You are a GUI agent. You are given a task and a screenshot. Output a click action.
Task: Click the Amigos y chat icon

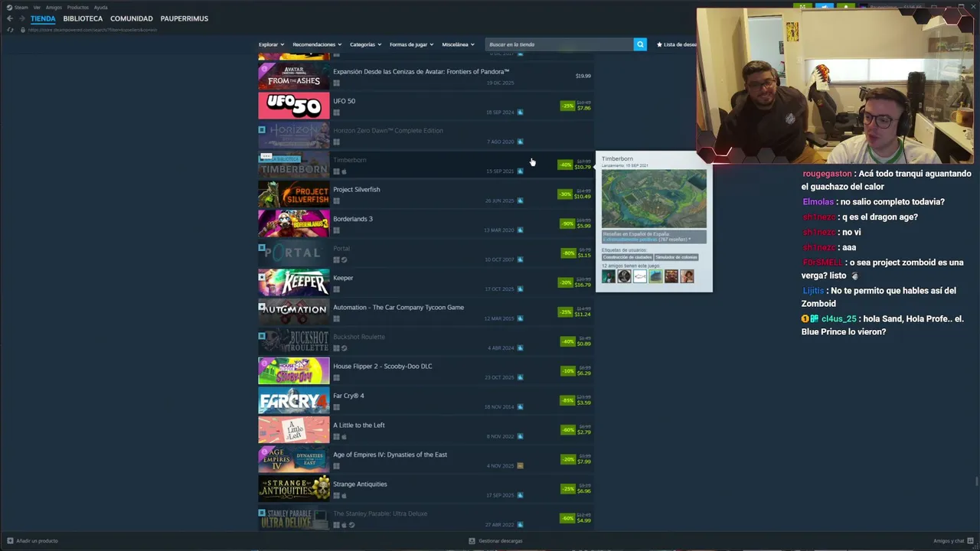click(971, 540)
